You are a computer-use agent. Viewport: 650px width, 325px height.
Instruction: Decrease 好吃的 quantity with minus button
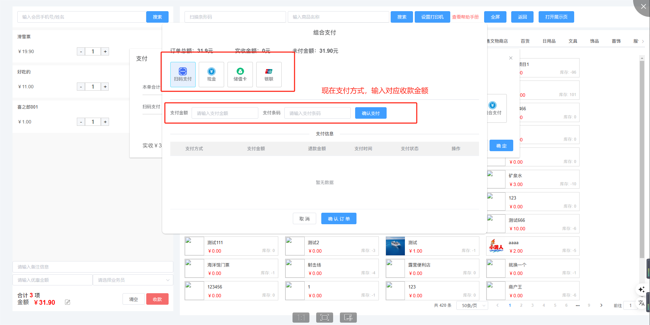(81, 87)
